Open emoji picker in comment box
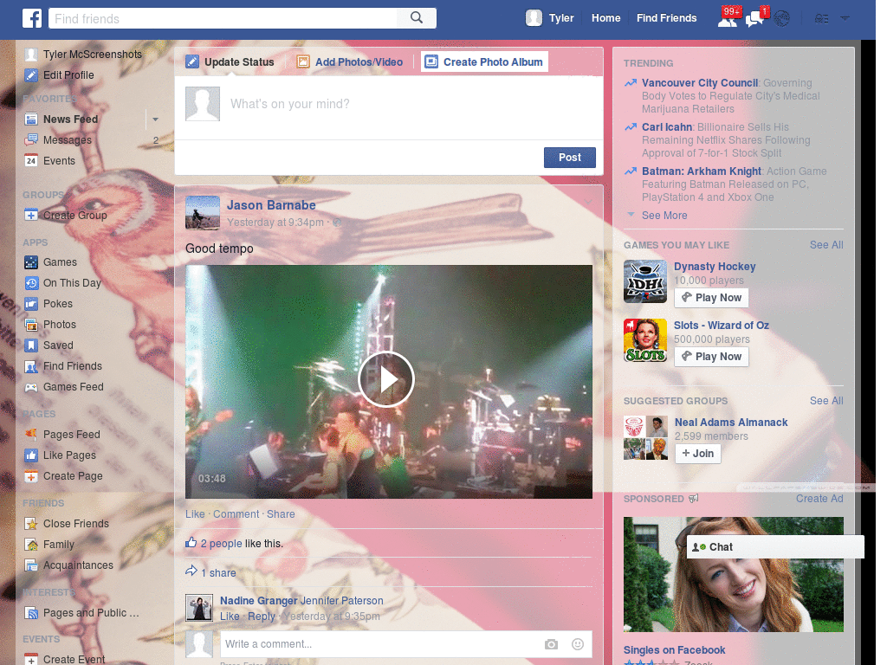This screenshot has height=665, width=887. tap(578, 644)
